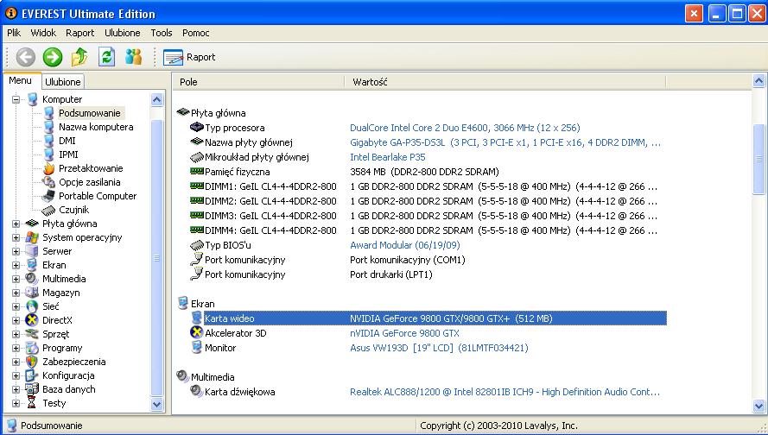Collapse the Komputer tree node
The height and width of the screenshot is (435, 768).
pos(16,99)
